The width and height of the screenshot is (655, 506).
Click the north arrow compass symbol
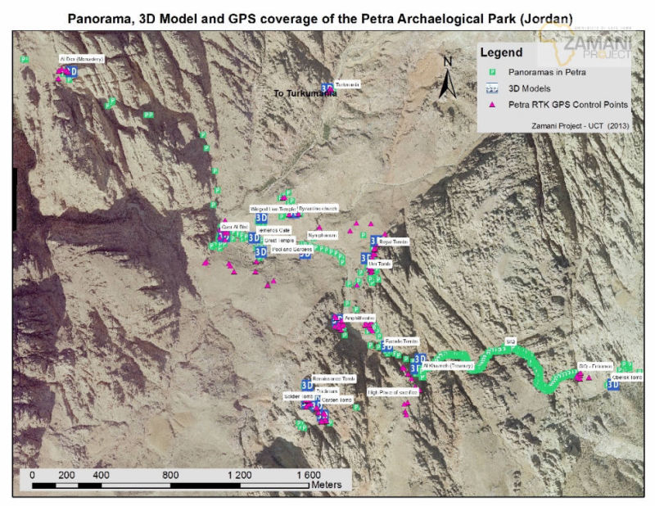[447, 76]
